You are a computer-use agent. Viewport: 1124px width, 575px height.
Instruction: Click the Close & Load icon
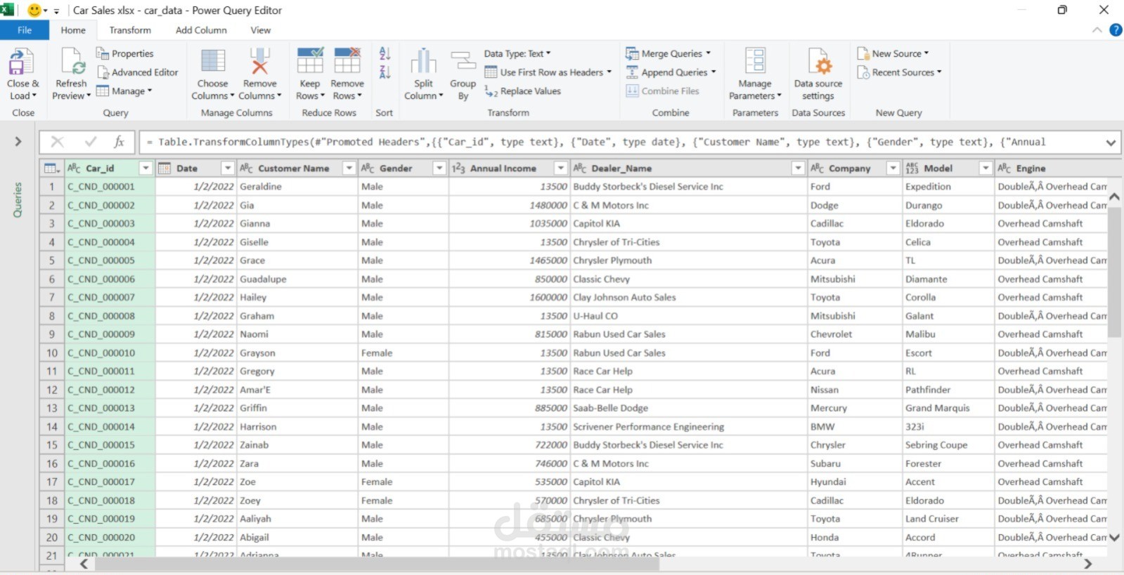tap(21, 62)
